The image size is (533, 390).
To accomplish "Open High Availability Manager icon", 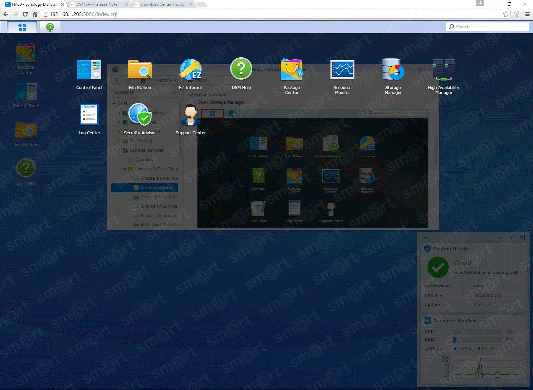I will click(x=444, y=77).
